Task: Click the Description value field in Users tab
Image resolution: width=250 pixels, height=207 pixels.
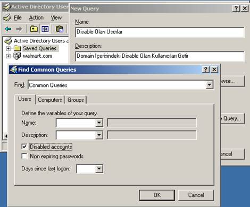Action: point(152,135)
